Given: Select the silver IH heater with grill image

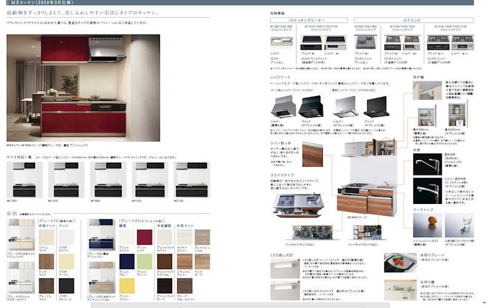Looking at the screenshot, I should coord(335,43).
